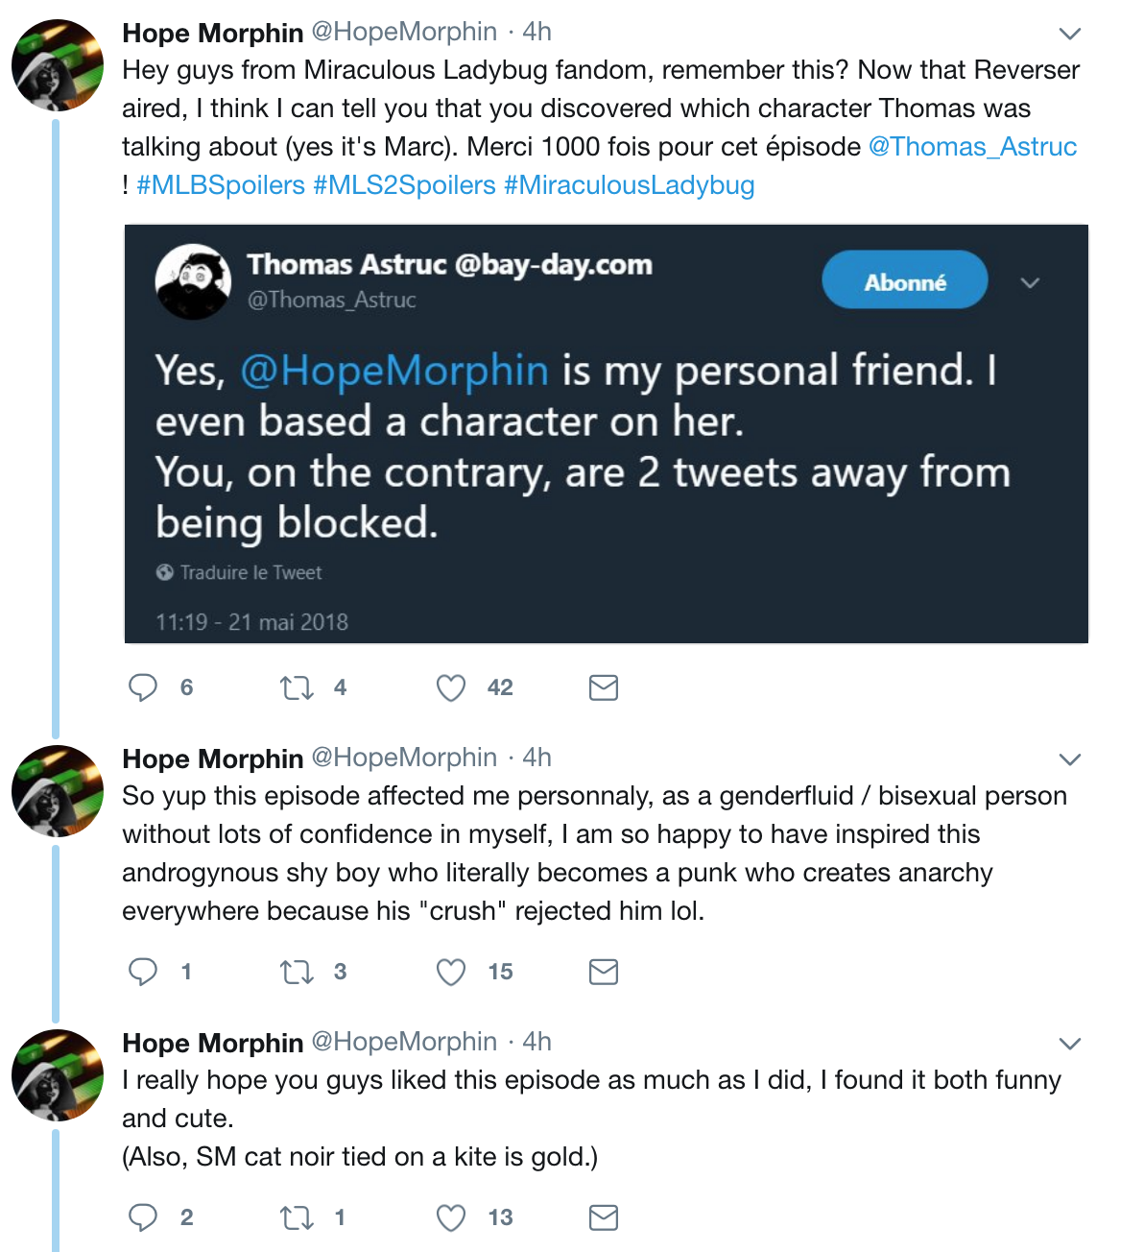
Task: Click envelope icon under second tweet
Action: coord(603,972)
